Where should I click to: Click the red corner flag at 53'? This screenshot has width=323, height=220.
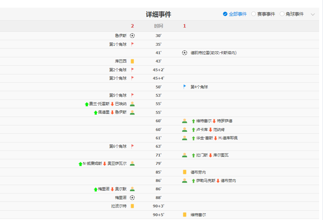click(133, 95)
